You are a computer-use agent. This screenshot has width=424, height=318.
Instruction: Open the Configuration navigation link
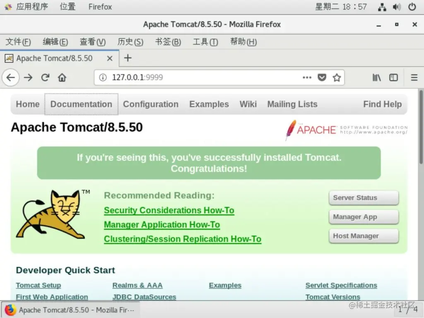151,104
